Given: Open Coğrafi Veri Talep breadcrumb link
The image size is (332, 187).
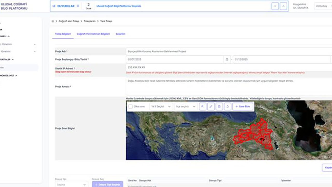Looking at the screenshot, I should [68, 21].
